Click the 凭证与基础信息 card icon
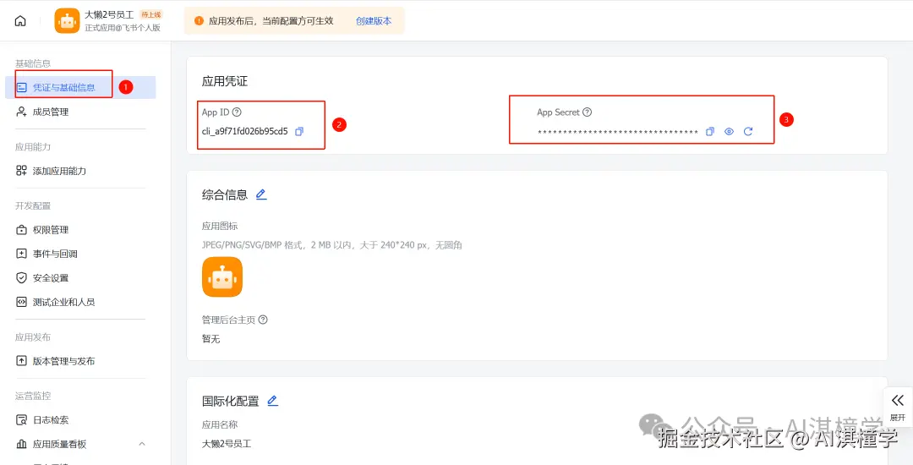913x465 pixels. 21,87
